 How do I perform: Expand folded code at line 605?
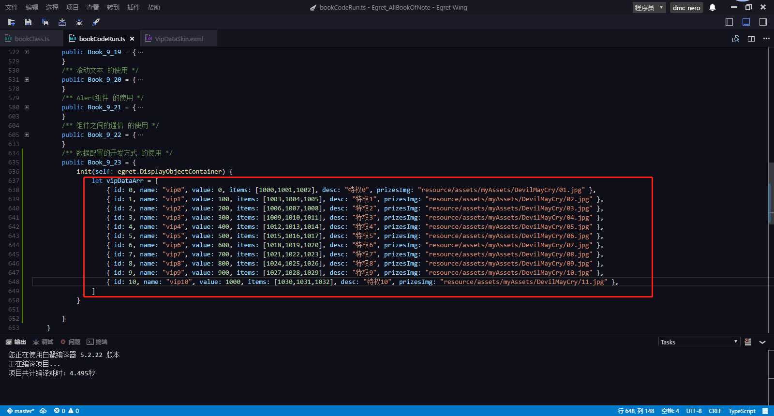pos(27,134)
